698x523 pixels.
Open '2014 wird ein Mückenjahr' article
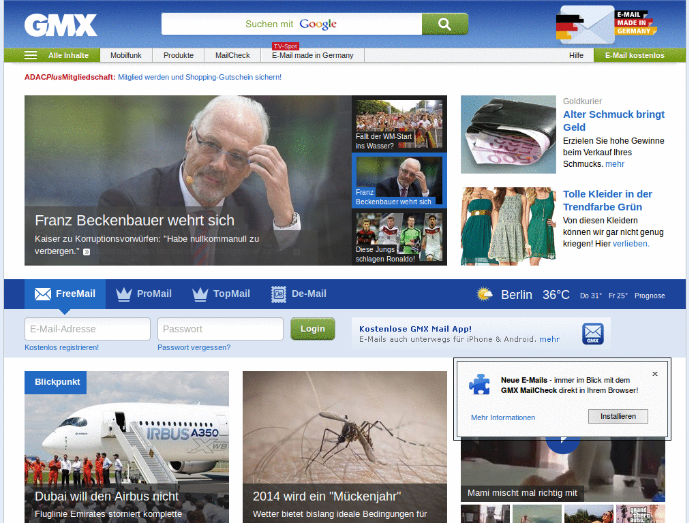tap(327, 496)
